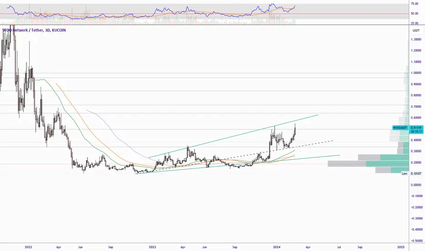Click the 1.20000 price axis label

(416, 51)
